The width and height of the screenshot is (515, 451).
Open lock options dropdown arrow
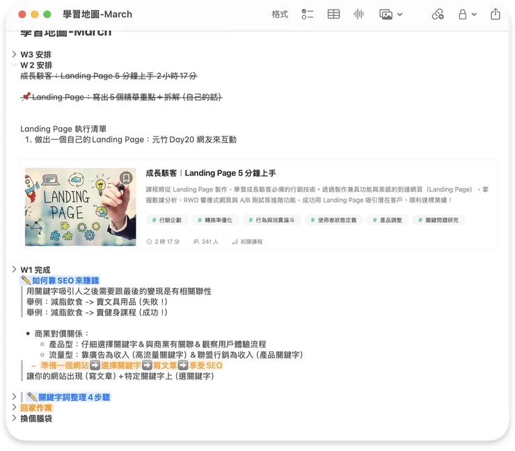pos(474,15)
